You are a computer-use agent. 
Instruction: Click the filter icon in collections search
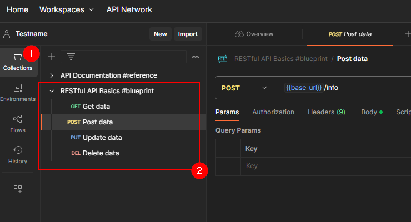[71, 56]
